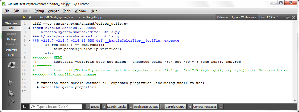Click the output pane selector up/down arrows
Image resolution: width=299 pixels, height=112 pixels.
[x=221, y=107]
